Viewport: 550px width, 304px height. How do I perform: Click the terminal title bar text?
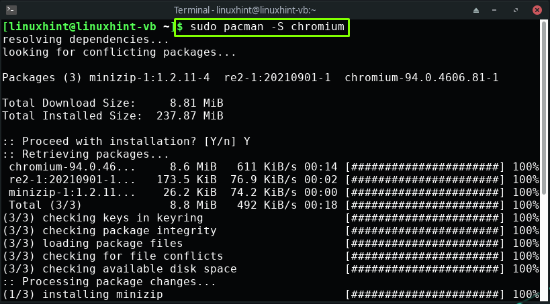coord(245,10)
